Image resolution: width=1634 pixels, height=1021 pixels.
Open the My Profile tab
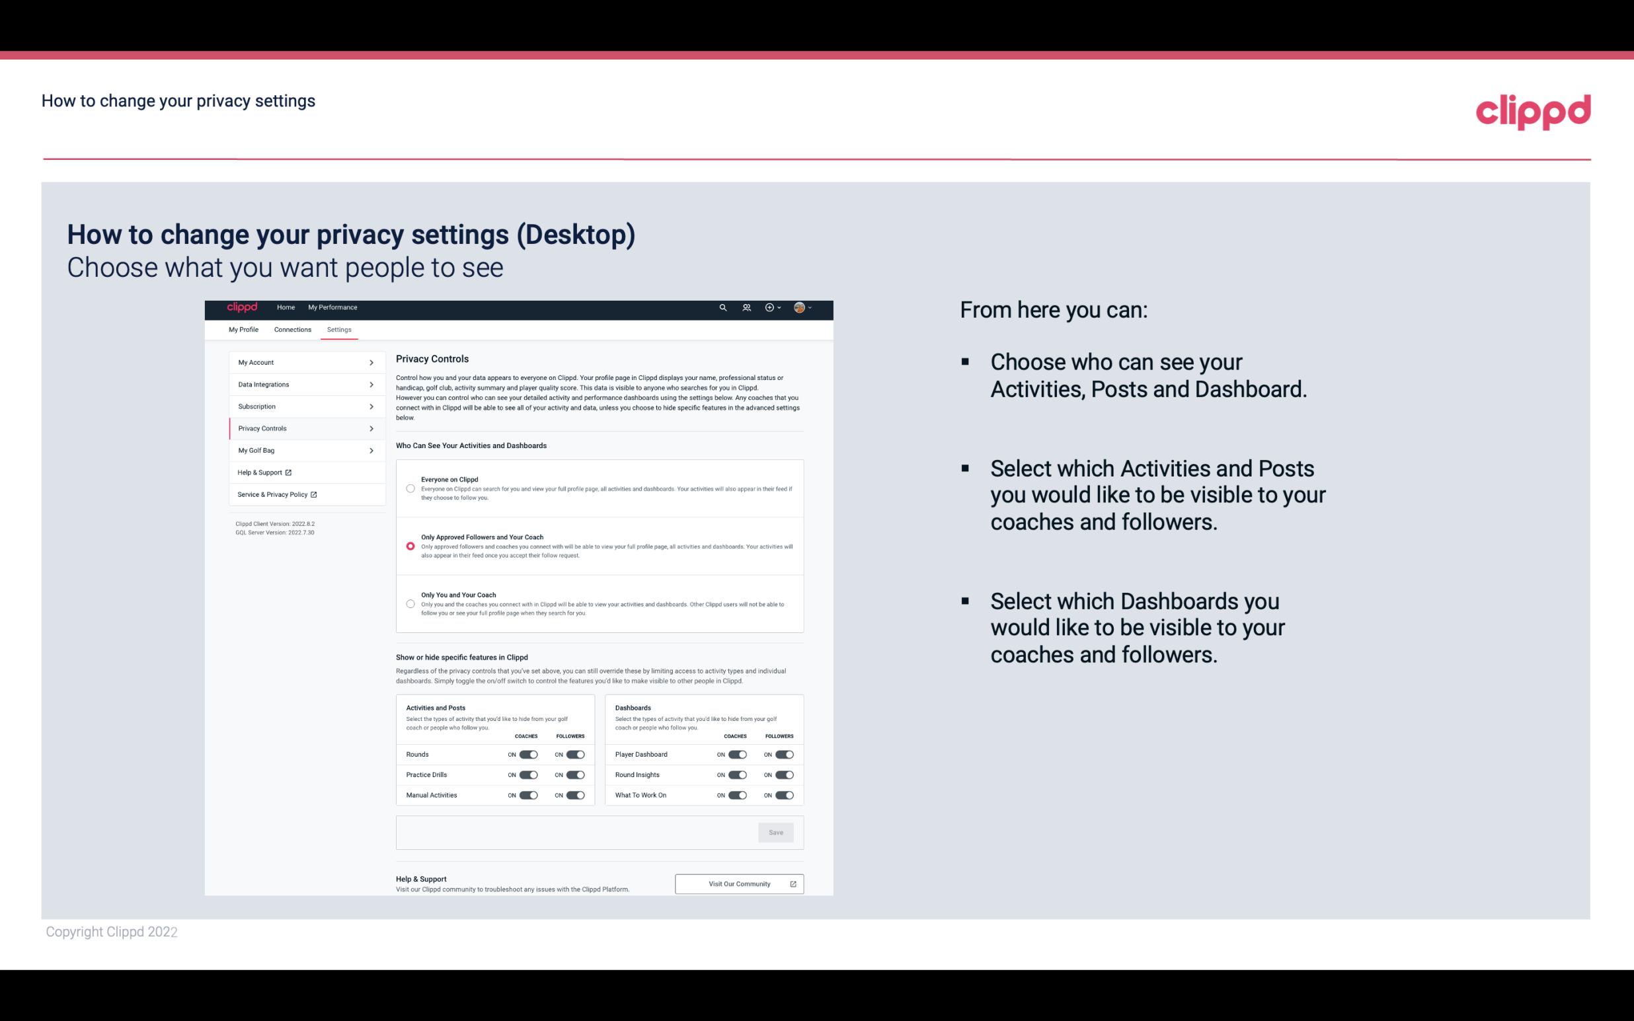coord(243,329)
